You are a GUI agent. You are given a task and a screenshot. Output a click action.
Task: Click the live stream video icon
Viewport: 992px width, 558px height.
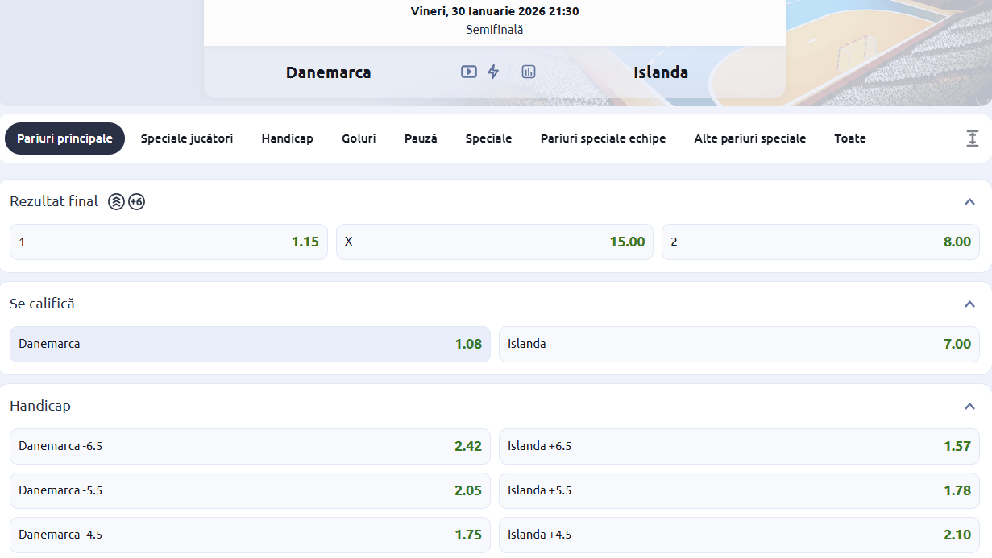[468, 72]
